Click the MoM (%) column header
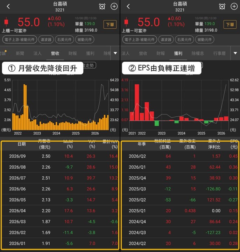This screenshot has height=252, width=240. 68,144
